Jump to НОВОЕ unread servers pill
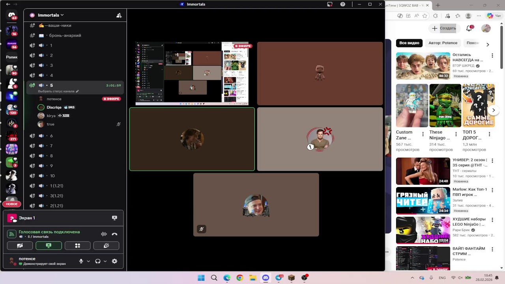The height and width of the screenshot is (284, 505). point(11,204)
